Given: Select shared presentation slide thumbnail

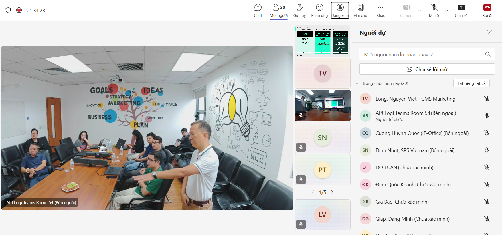Looking at the screenshot, I should [x=323, y=41].
